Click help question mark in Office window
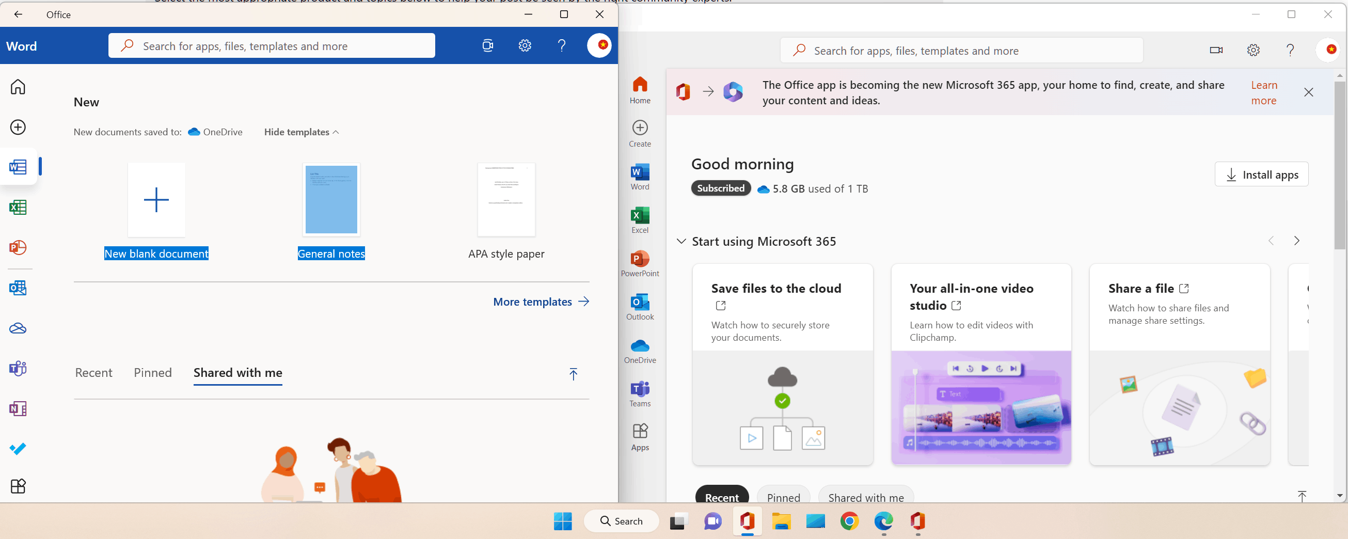Image resolution: width=1348 pixels, height=539 pixels. tap(562, 45)
